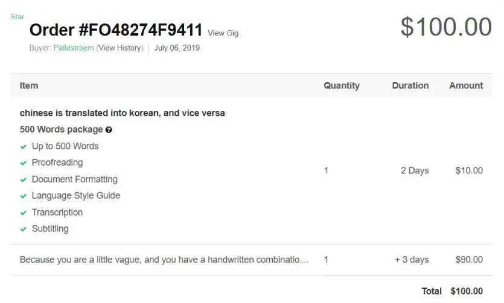Screen dimensions: 504x303
Task: Click the checkmark beside Subtitling
Action: pyautogui.click(x=24, y=229)
